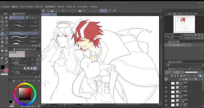
Task: Expand anti-aliasing options chevron
Action: 37,68
